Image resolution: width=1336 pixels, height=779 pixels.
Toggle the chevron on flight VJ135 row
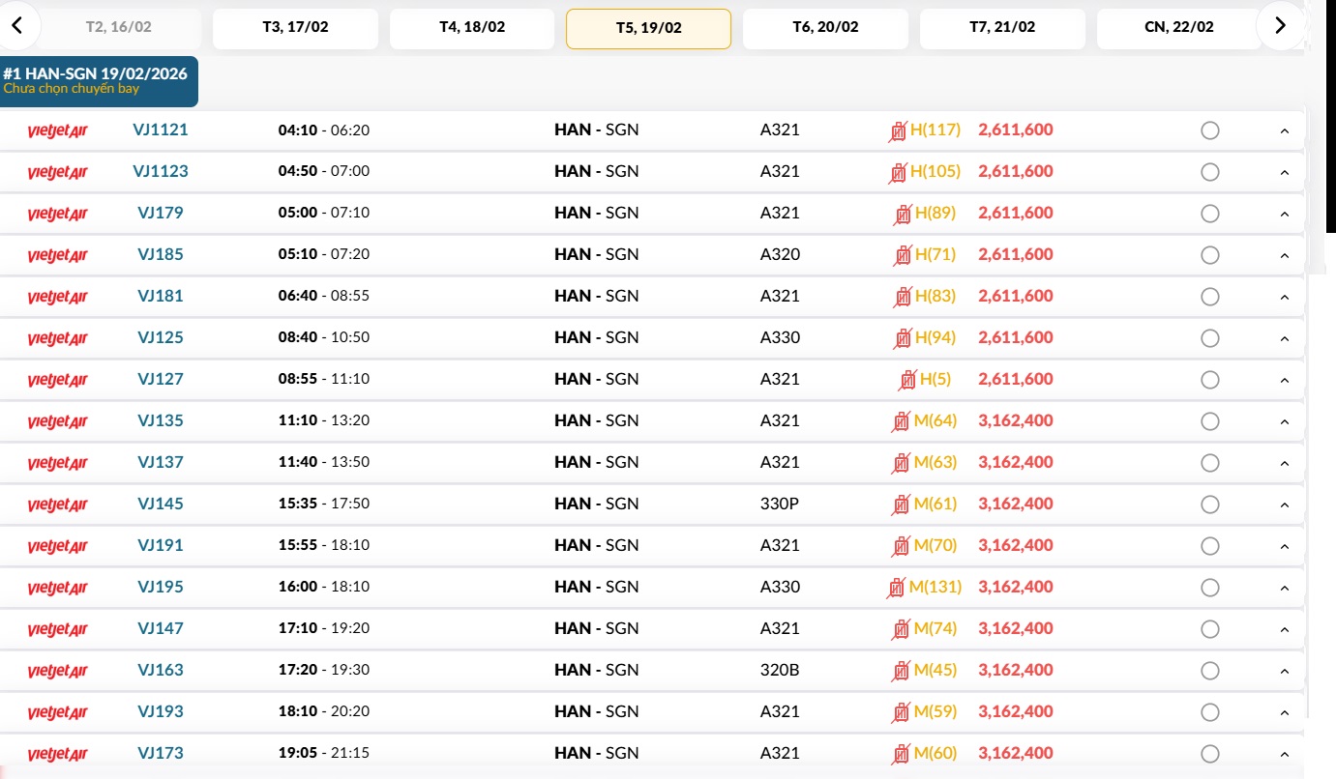tap(1285, 422)
